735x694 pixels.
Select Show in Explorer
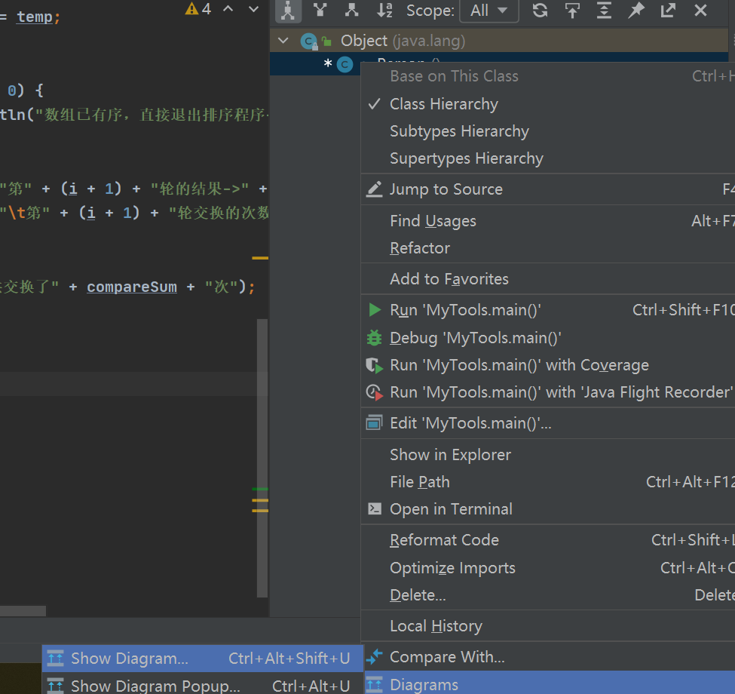point(548,454)
